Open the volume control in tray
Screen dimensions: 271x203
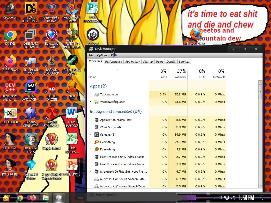click(233, 198)
